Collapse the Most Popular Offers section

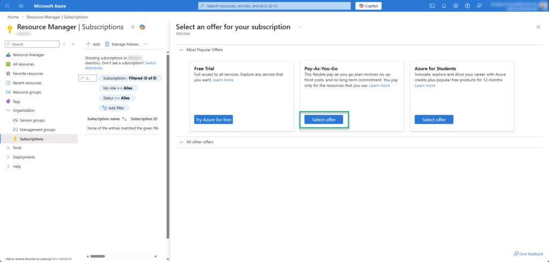tap(181, 50)
